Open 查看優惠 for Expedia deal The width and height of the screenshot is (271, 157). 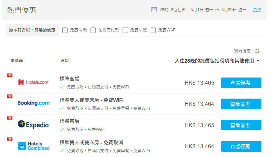241,125
